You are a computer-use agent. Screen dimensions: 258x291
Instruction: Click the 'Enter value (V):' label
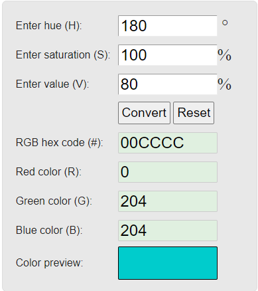click(x=52, y=84)
